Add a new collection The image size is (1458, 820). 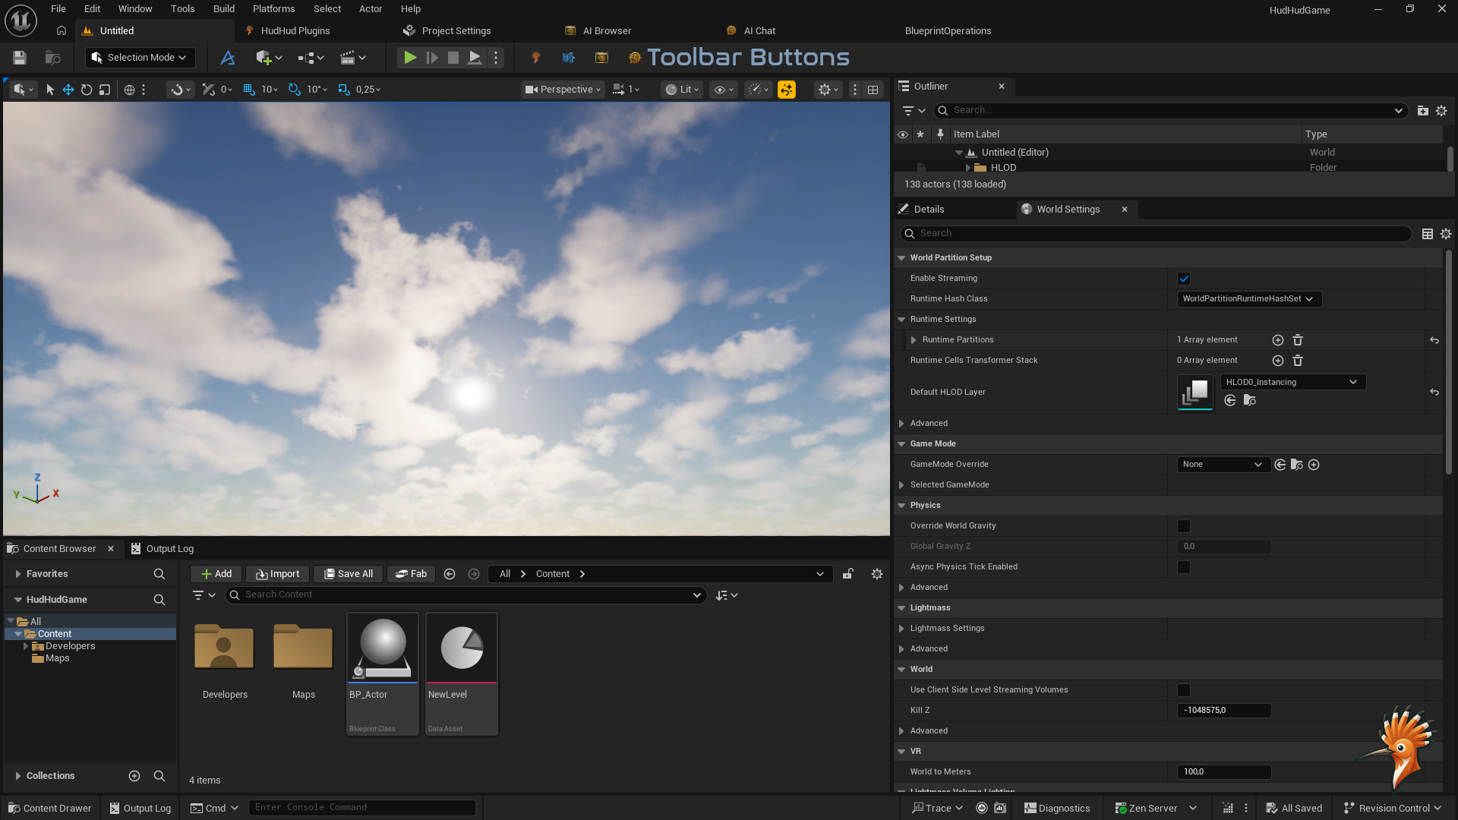coord(134,776)
